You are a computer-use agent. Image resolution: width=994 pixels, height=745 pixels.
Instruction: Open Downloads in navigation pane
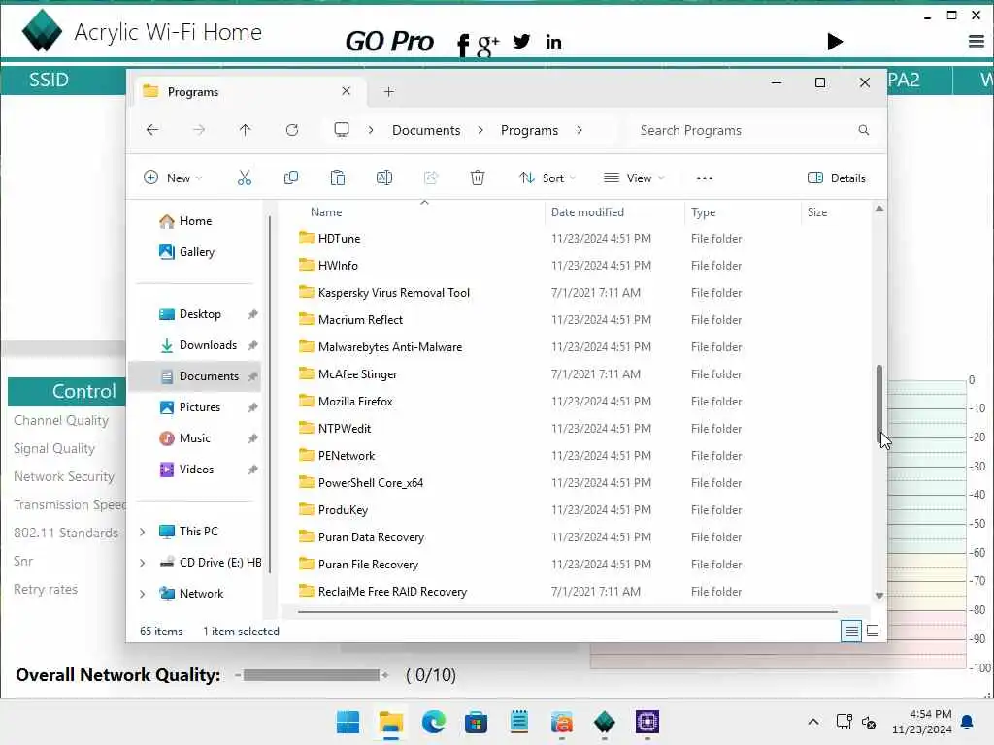(208, 345)
